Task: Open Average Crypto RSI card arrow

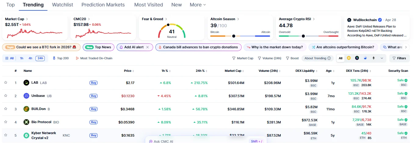Action: [x=314, y=19]
